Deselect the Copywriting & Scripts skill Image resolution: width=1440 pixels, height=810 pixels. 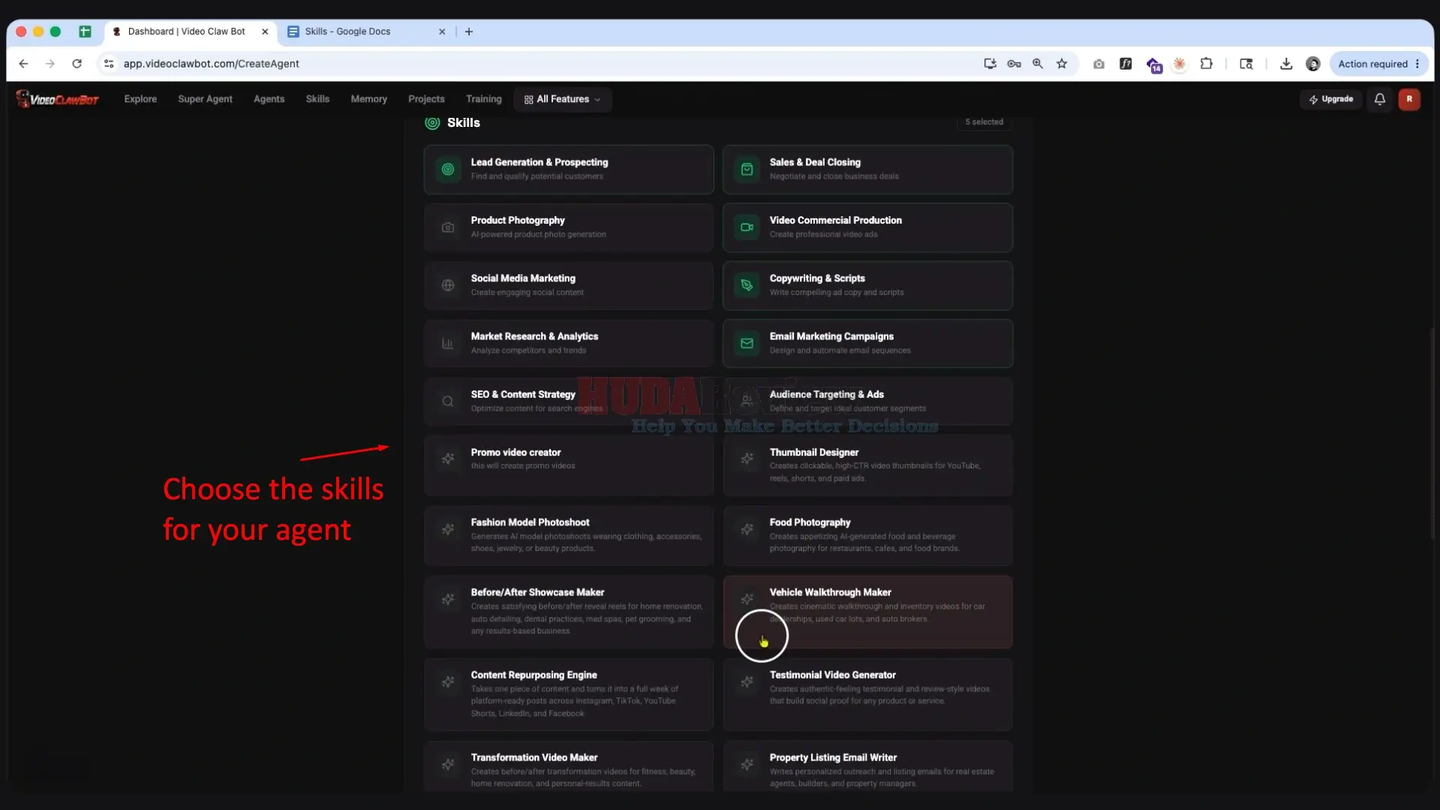[867, 285]
